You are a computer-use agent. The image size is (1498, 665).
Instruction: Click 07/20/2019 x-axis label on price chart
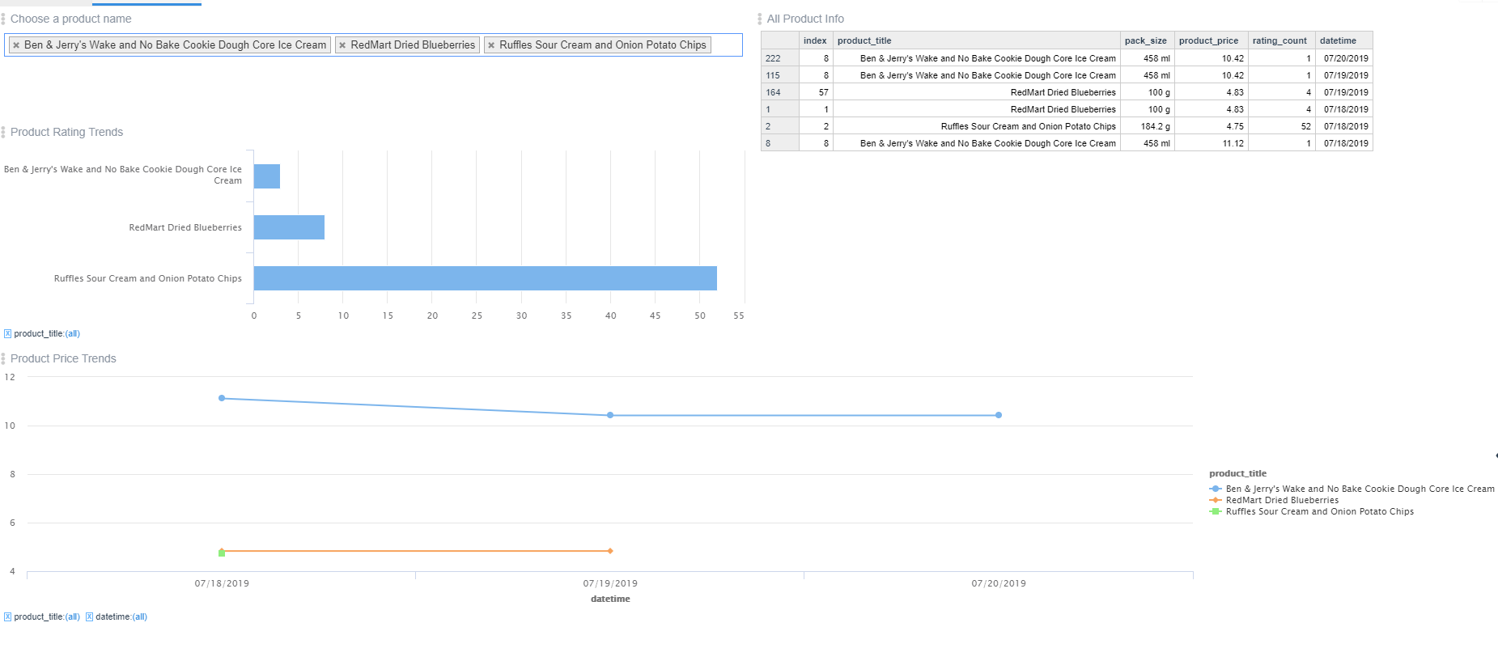click(x=999, y=583)
